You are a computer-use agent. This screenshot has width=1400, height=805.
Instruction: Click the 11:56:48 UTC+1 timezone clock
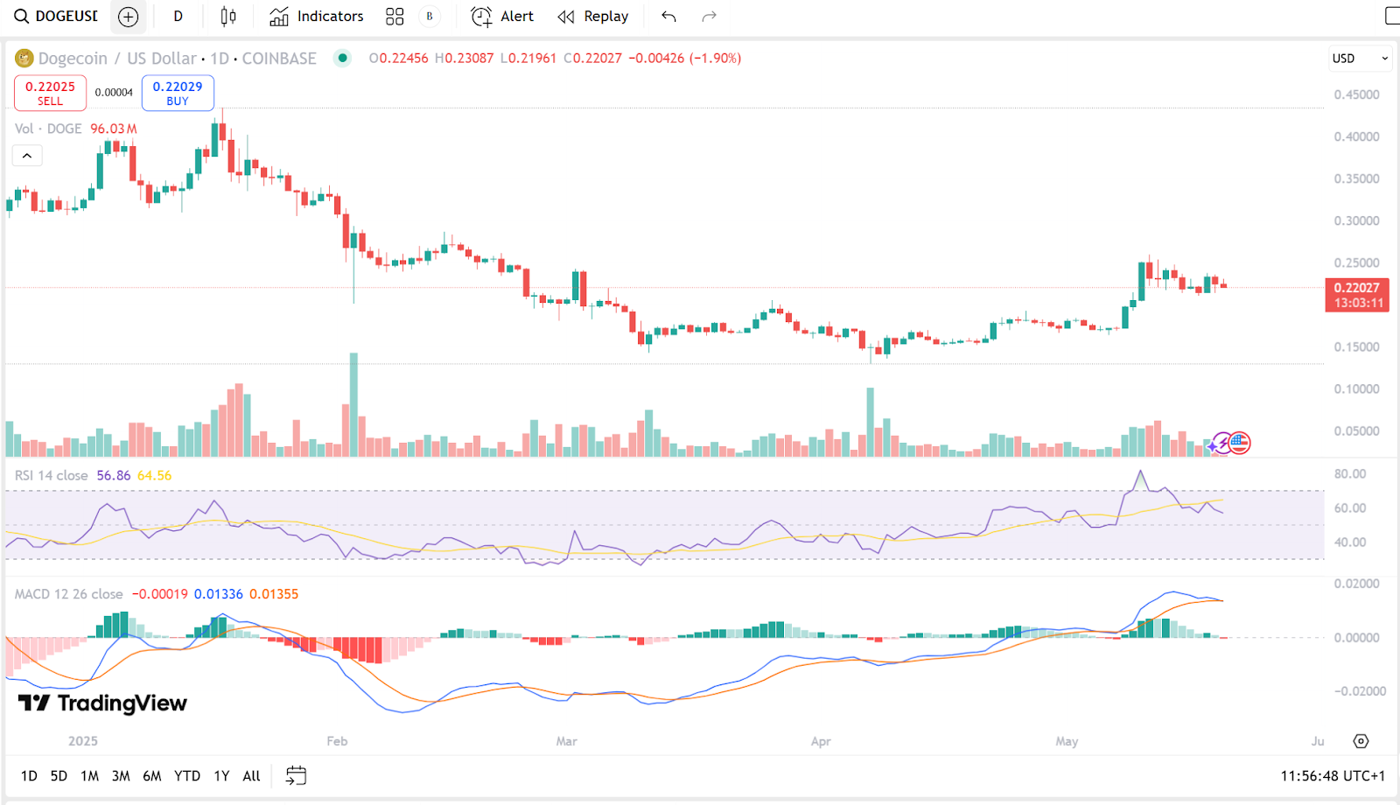point(1333,776)
